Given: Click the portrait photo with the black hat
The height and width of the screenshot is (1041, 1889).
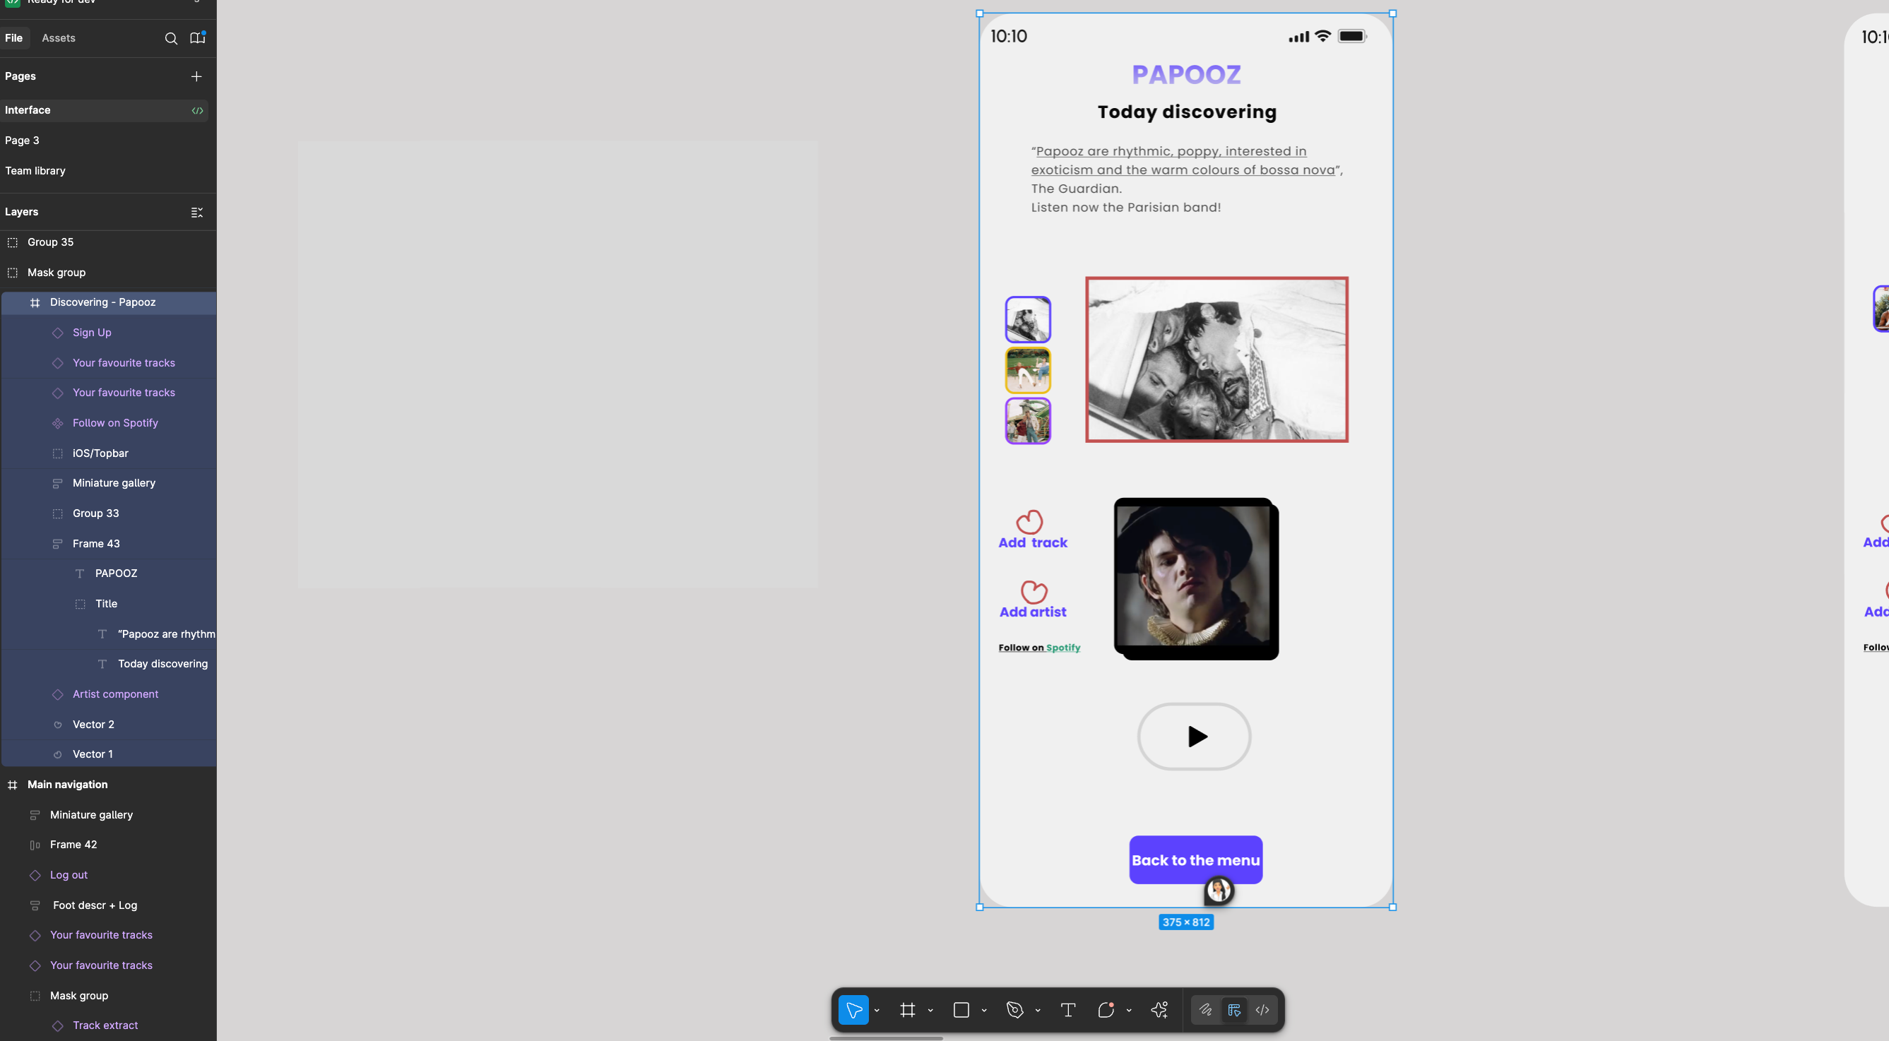Looking at the screenshot, I should pos(1196,579).
